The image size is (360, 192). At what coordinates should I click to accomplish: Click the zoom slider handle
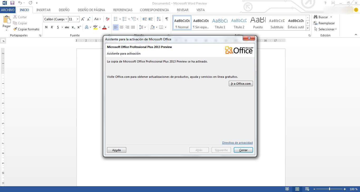coord(329,189)
